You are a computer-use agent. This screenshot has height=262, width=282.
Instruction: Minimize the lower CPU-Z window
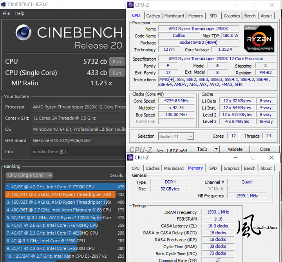(x=236, y=158)
